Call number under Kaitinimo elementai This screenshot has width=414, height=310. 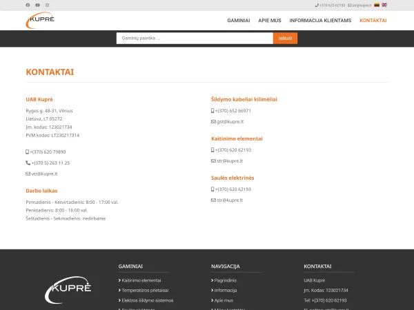point(231,150)
